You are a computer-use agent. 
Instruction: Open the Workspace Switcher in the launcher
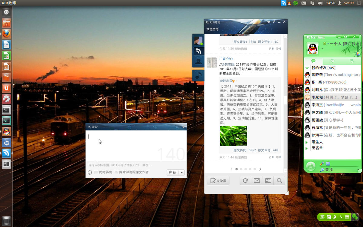pos(7,164)
